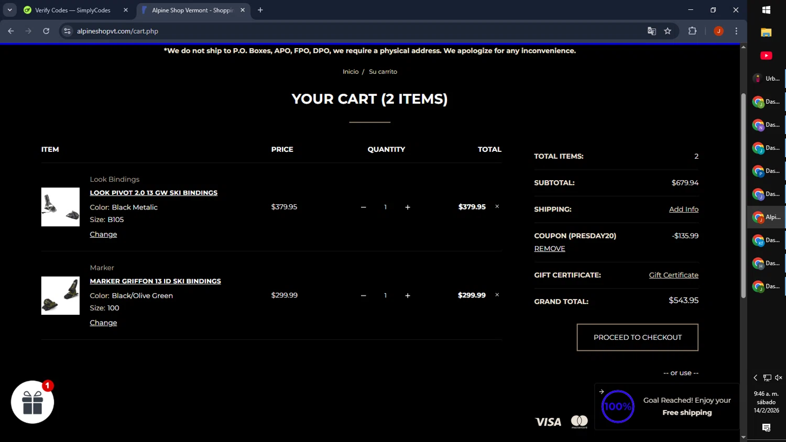Close the Verify Codes SimplyCodes tab
The height and width of the screenshot is (442, 786).
coord(126,10)
